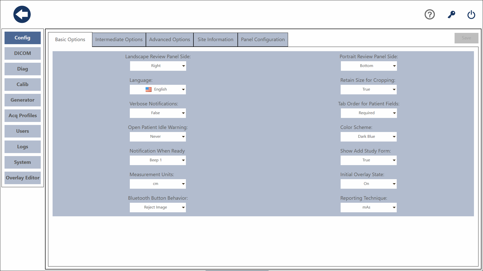
Task: Open Tab Order for Patient Fields dropdown
Action: [x=369, y=113]
